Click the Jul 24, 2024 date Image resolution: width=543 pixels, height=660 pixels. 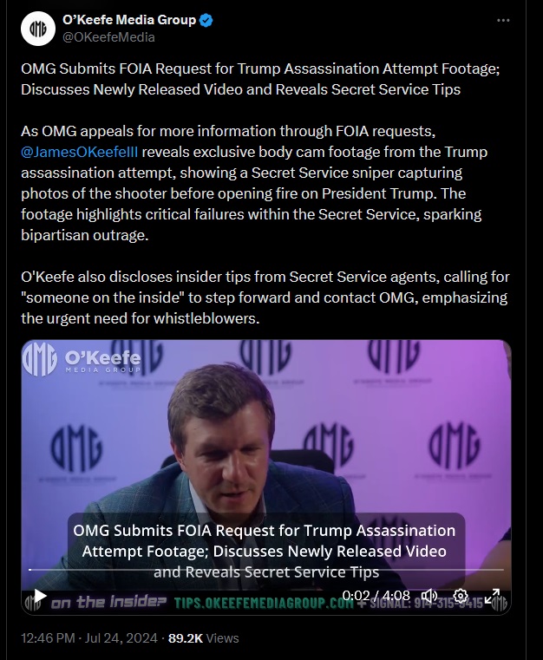click(x=121, y=638)
